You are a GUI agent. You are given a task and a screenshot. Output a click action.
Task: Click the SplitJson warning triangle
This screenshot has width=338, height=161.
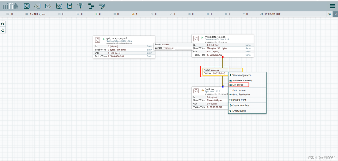click(202, 90)
